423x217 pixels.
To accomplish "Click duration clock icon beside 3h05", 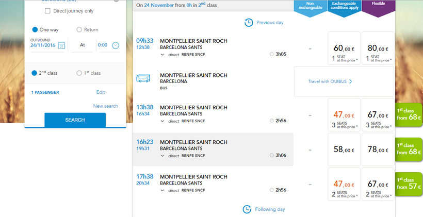I will click(x=272, y=53).
